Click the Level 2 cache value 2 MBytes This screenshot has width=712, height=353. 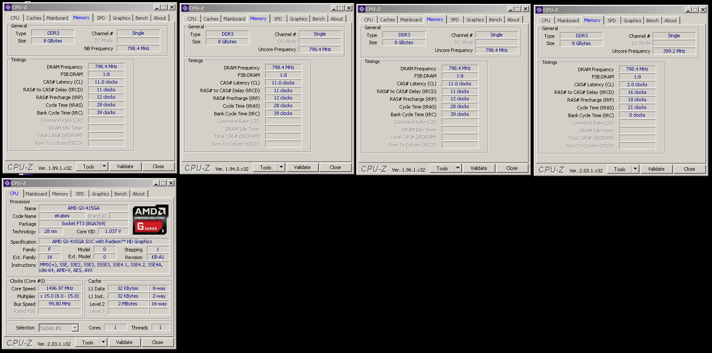tap(128, 304)
